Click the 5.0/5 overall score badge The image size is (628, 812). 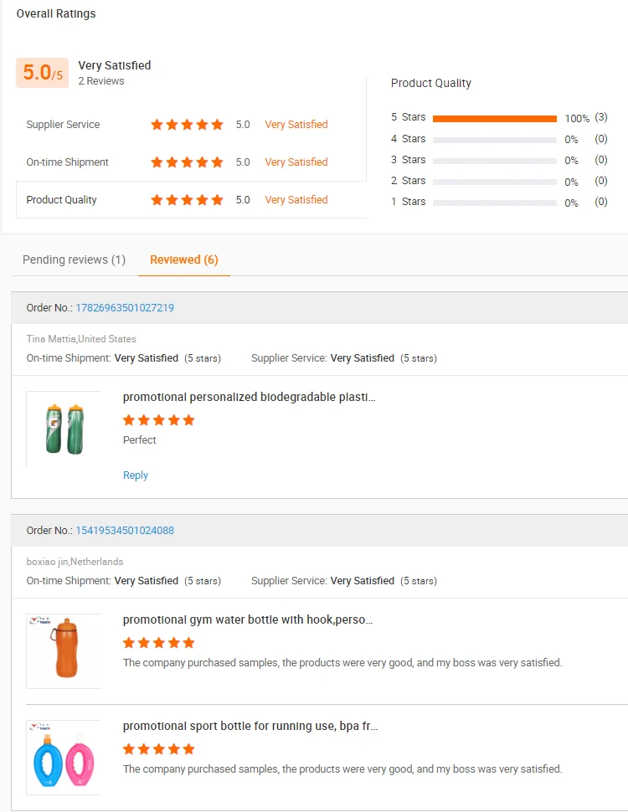click(42, 74)
